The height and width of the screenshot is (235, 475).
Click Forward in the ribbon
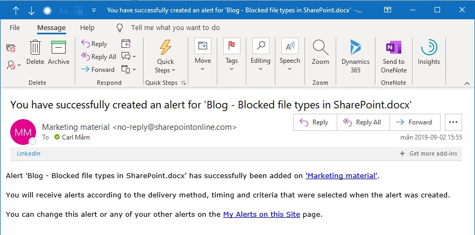tap(98, 70)
